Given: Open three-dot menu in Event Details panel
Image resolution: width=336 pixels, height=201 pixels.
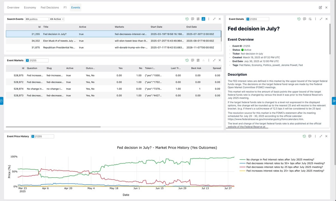Looking at the screenshot, I should click(x=316, y=19).
